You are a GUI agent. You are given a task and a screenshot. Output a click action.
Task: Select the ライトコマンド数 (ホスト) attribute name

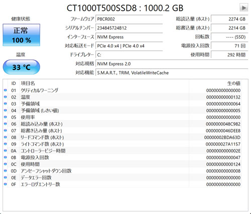pos(42,144)
